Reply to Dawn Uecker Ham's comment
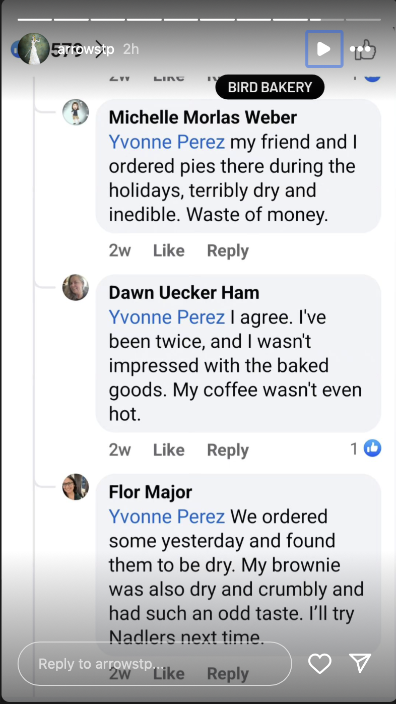The image size is (396, 704). pyautogui.click(x=228, y=450)
